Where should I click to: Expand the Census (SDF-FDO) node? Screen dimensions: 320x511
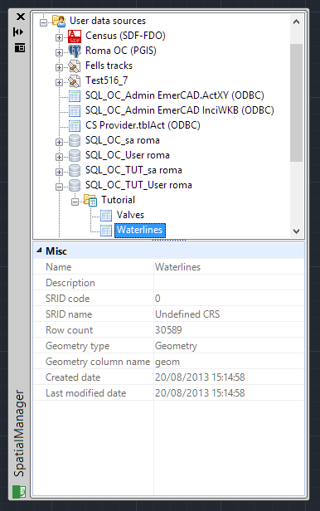[59, 37]
